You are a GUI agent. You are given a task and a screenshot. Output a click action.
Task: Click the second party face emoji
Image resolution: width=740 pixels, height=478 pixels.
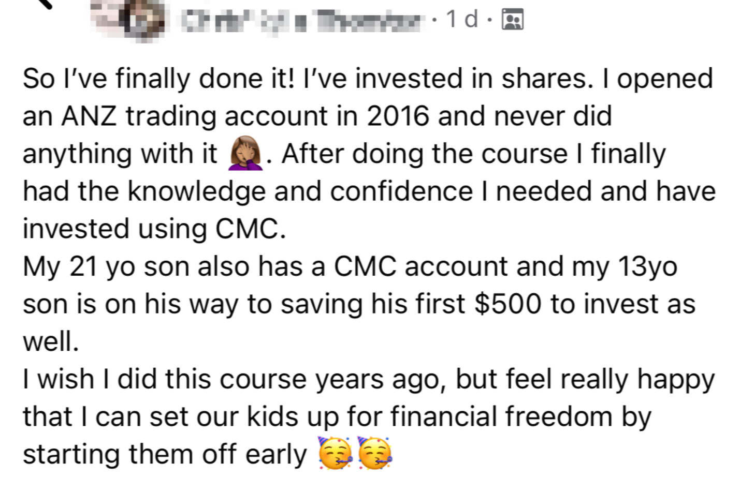point(375,453)
